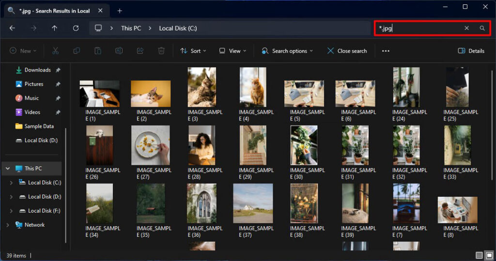Image resolution: width=496 pixels, height=261 pixels.
Task: Expand Local Disk (C:) tree node
Action: pos(12,183)
